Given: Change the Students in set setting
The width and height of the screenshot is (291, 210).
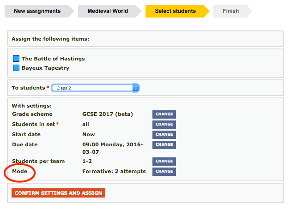Looking at the screenshot, I should tap(164, 125).
